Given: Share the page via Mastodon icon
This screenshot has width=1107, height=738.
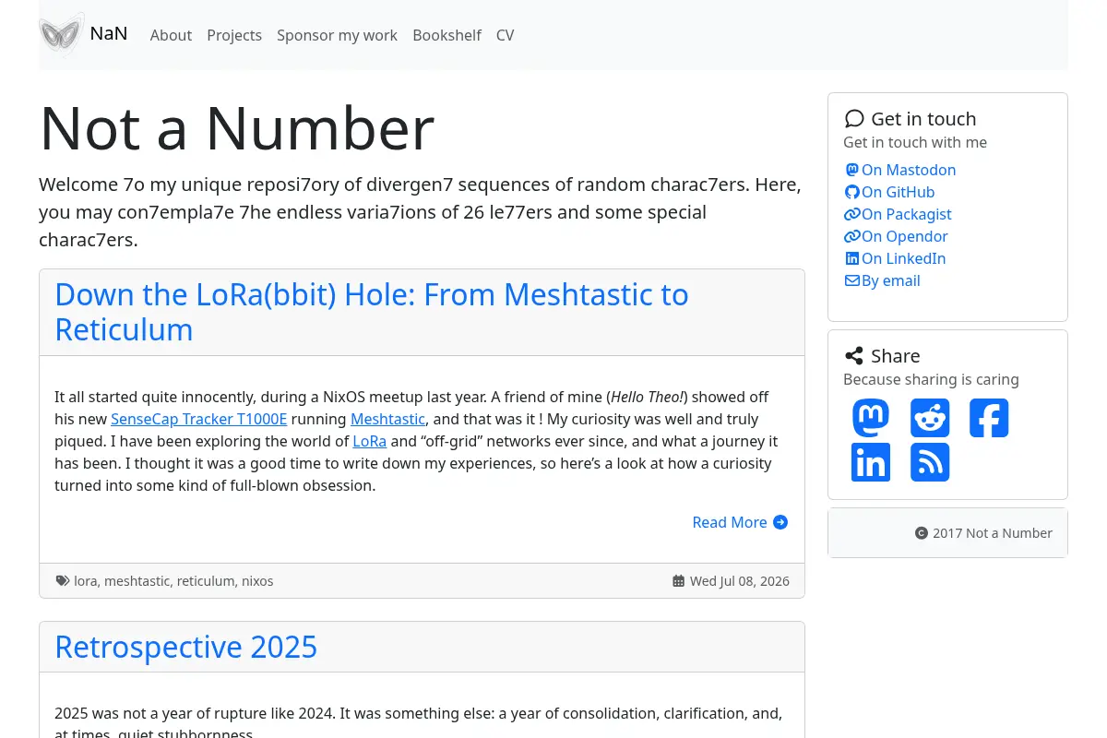Looking at the screenshot, I should tap(871, 418).
